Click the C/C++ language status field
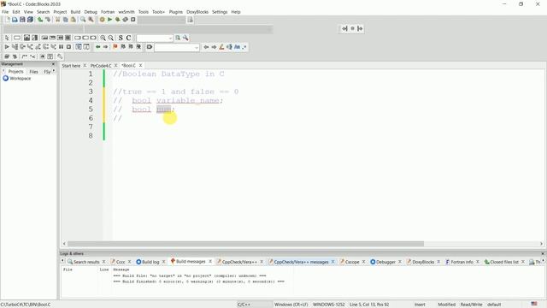Screen dimensions: 547x308 [255, 305]
